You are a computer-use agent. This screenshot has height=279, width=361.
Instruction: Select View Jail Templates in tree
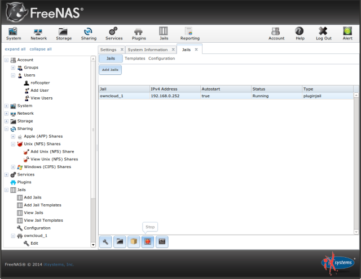[x=40, y=220]
